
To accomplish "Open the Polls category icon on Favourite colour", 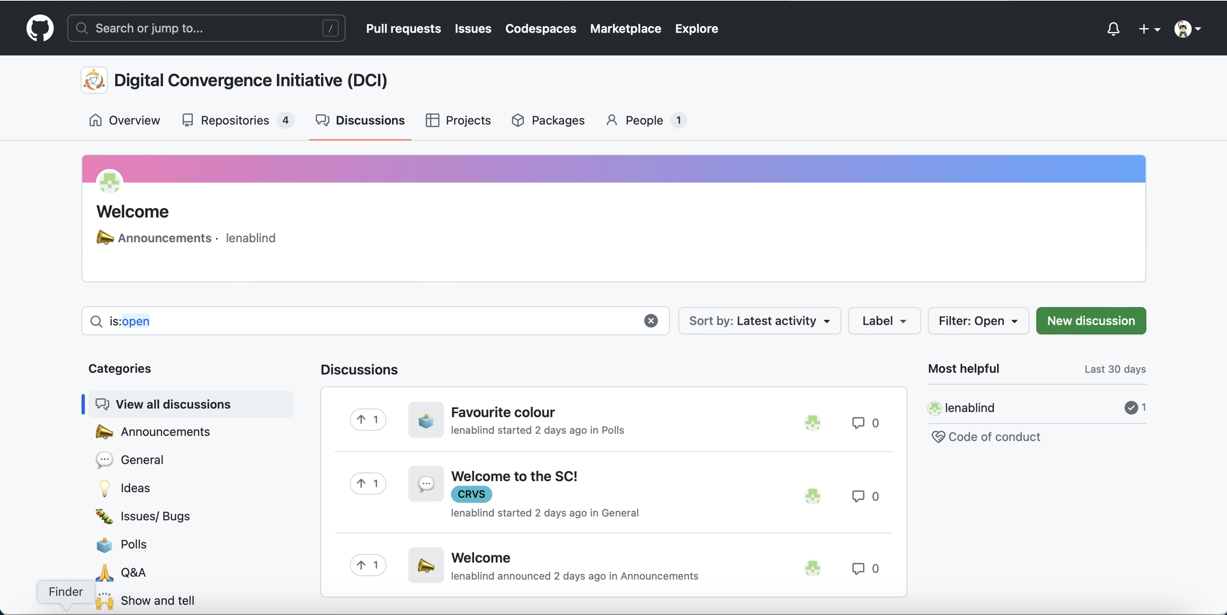I will [x=426, y=420].
